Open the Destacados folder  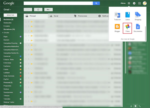click(x=7, y=23)
